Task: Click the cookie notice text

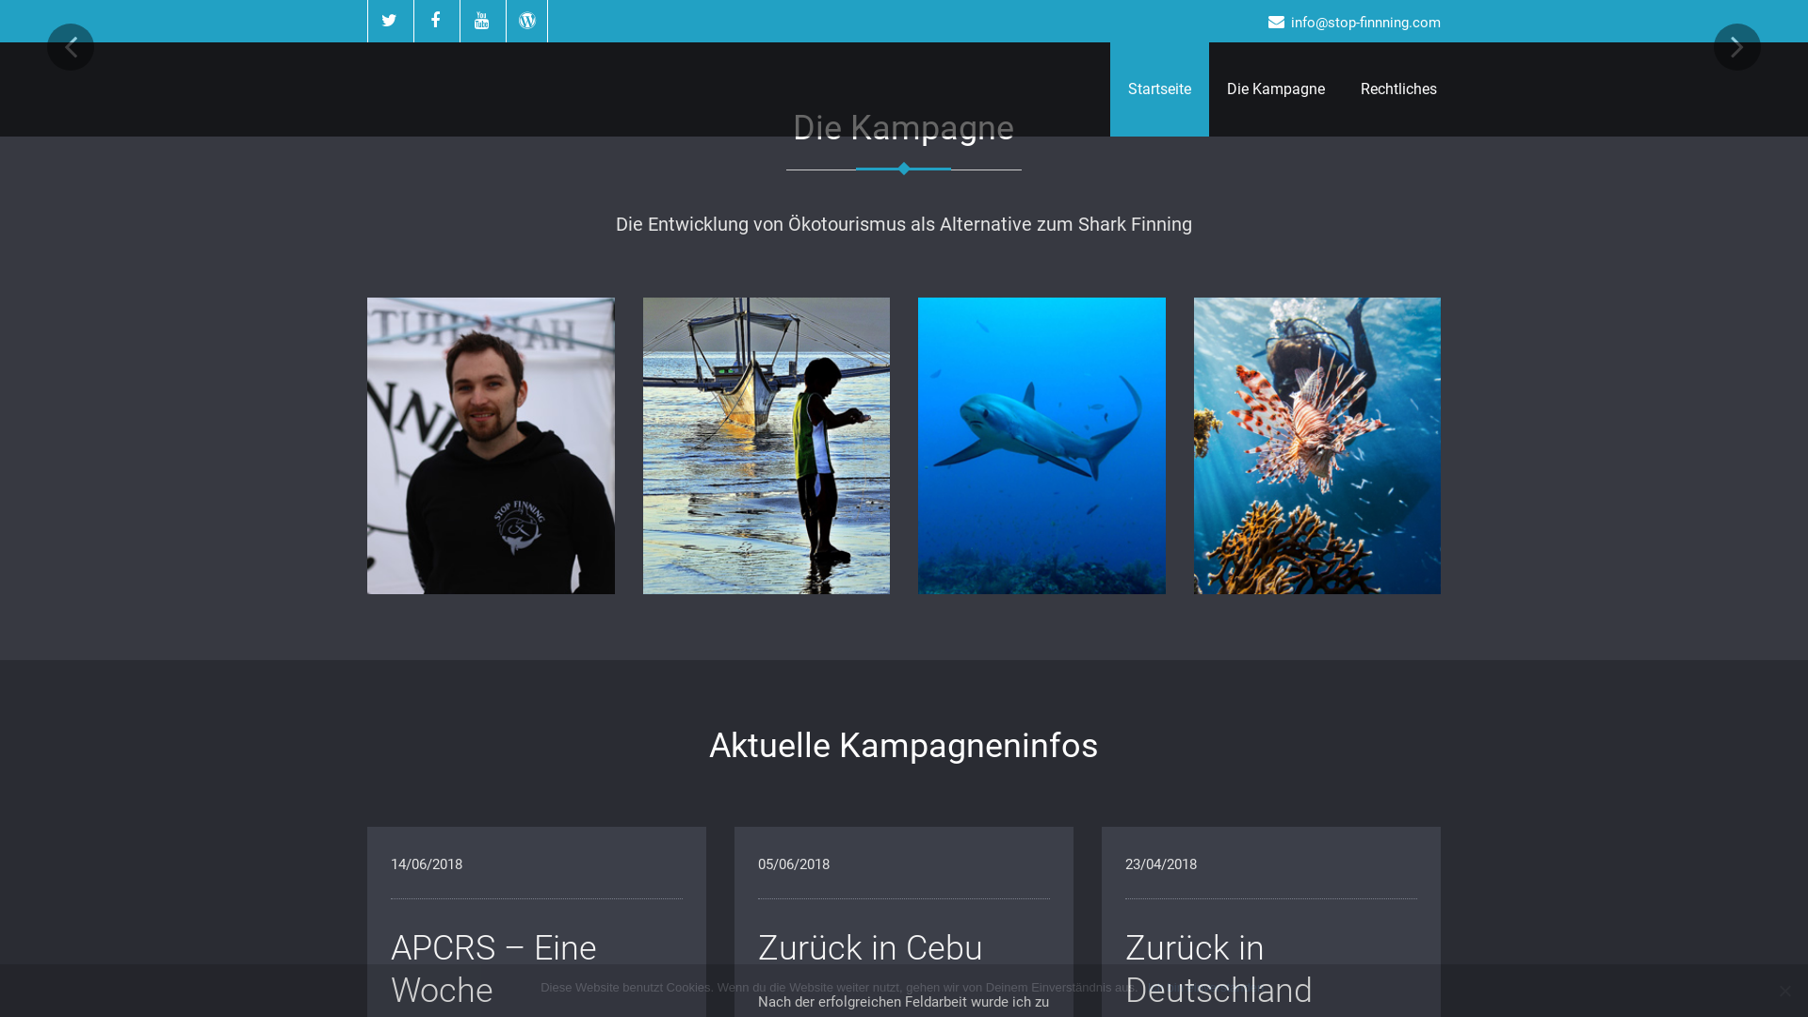Action: (x=838, y=988)
